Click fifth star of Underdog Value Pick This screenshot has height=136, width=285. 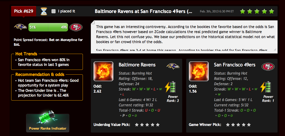(x=158, y=125)
